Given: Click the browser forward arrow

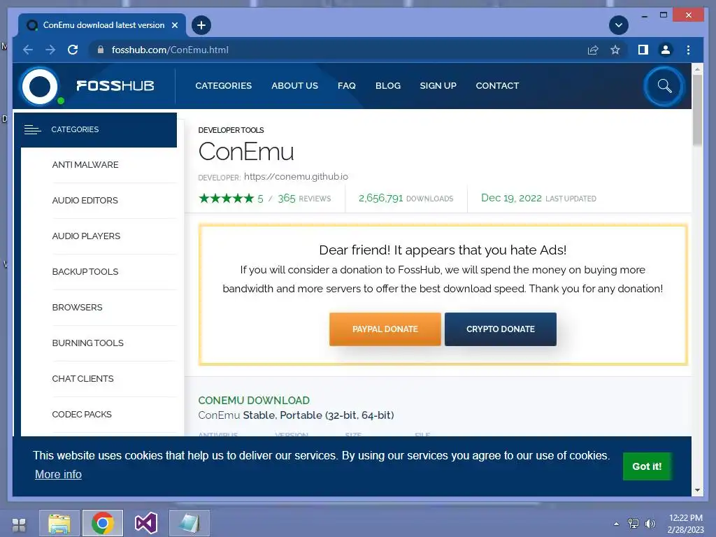Looking at the screenshot, I should pos(50,50).
